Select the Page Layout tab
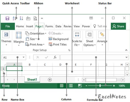This screenshot has height=102, width=130. (x=39, y=26)
